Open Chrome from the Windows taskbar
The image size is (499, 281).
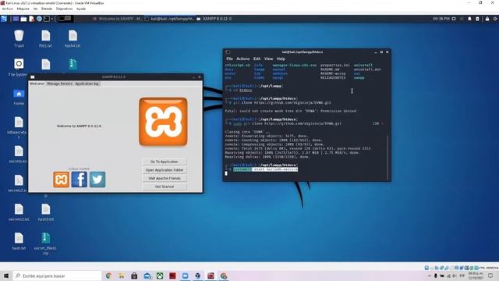point(108,276)
